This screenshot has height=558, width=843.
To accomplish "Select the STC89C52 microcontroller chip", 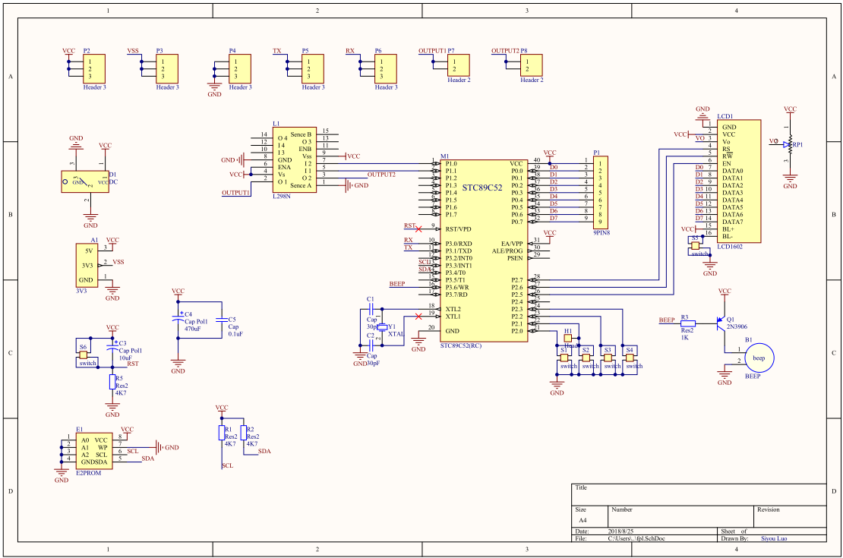I will [484, 251].
